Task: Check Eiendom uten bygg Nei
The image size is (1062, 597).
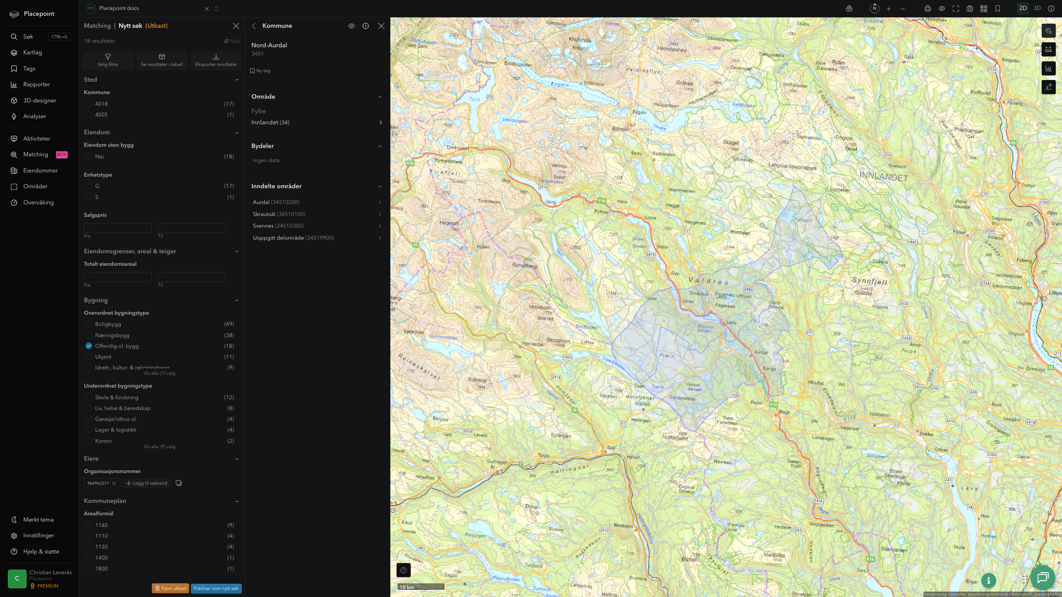Action: (x=88, y=156)
